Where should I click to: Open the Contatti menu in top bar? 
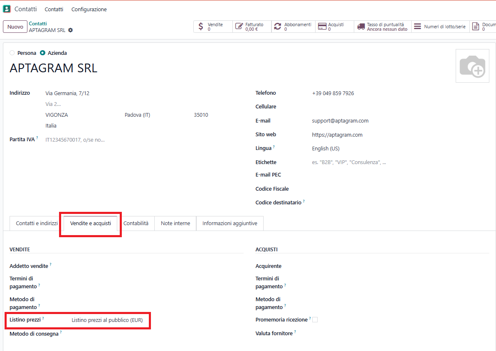pyautogui.click(x=54, y=10)
